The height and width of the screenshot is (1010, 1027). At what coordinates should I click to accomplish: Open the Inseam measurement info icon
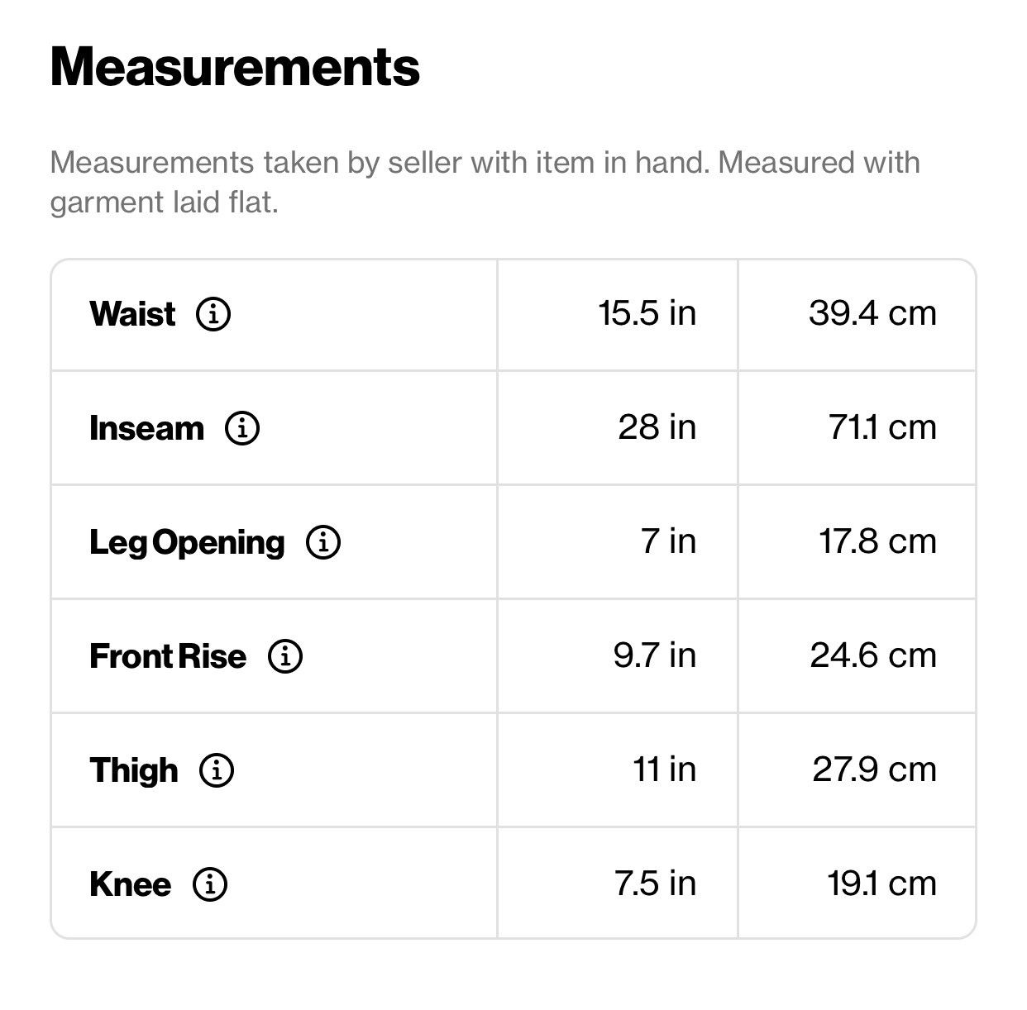(242, 428)
